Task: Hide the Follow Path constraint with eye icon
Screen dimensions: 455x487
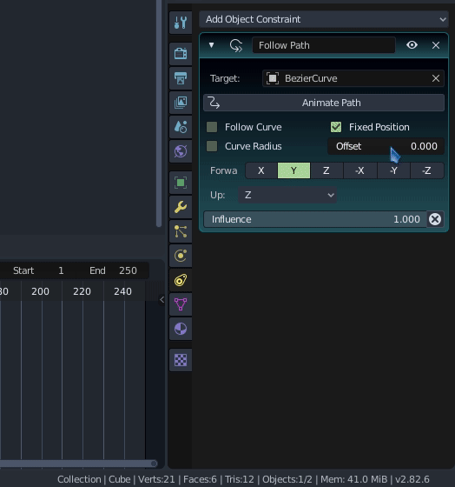Action: [412, 45]
